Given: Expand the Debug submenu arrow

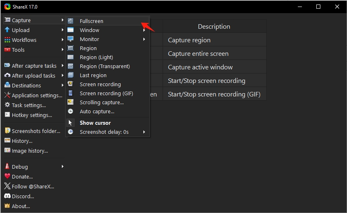Looking at the screenshot, I should (63, 167).
